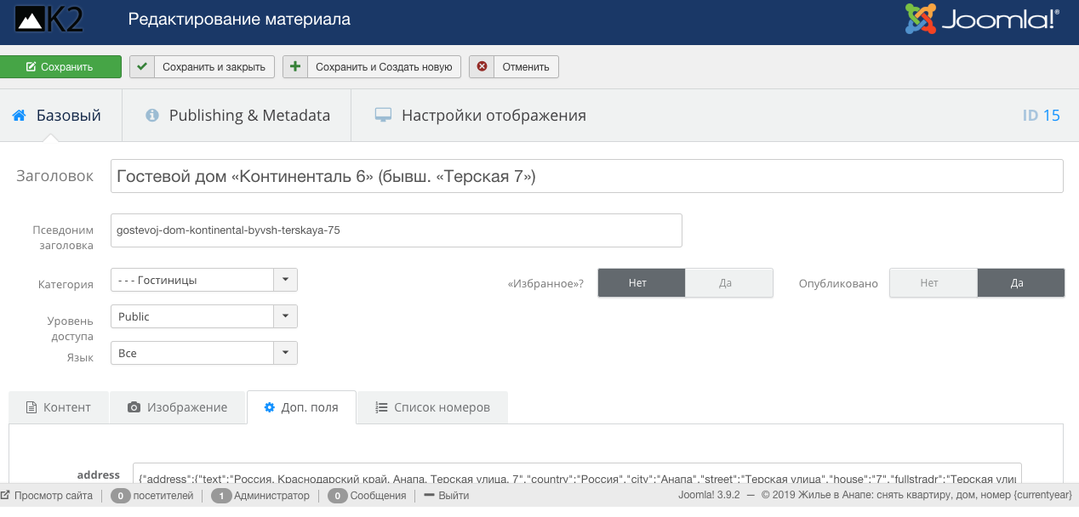Viewport: 1079px width, 517px height.
Task: Open the Список номеров tab
Action: pyautogui.click(x=432, y=407)
